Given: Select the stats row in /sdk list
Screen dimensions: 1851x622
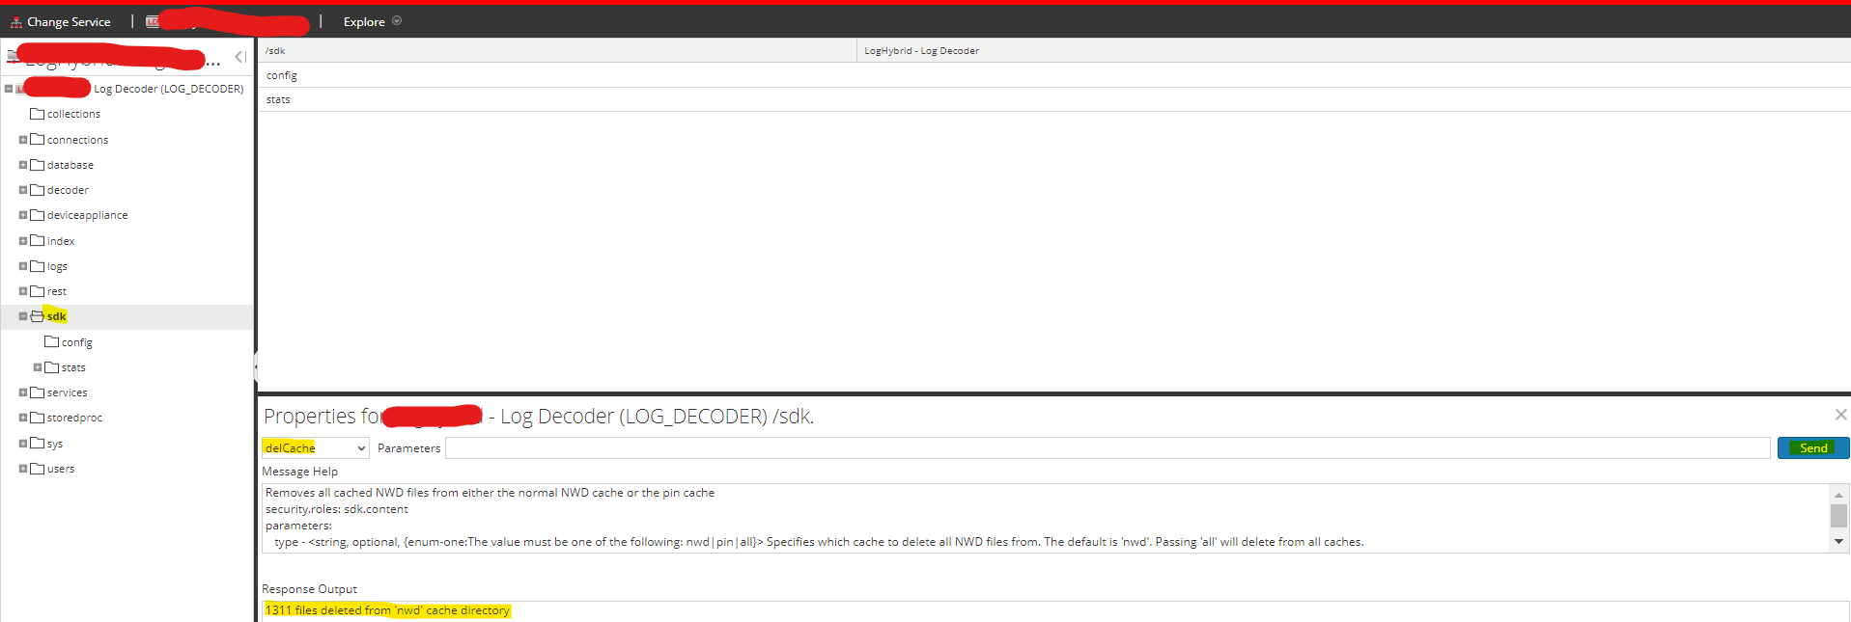Looking at the screenshot, I should (x=1053, y=99).
